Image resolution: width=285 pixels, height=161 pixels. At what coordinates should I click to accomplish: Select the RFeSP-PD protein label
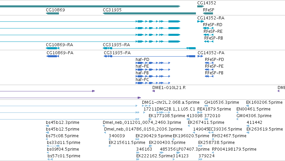pos(214,60)
